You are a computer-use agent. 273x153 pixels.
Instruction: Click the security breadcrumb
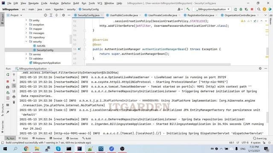tap(71, 9)
